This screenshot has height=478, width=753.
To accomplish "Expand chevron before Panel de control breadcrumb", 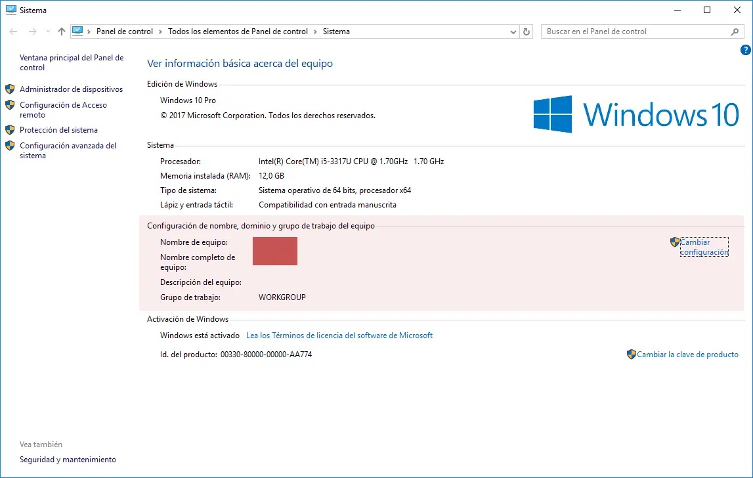I will 89,32.
